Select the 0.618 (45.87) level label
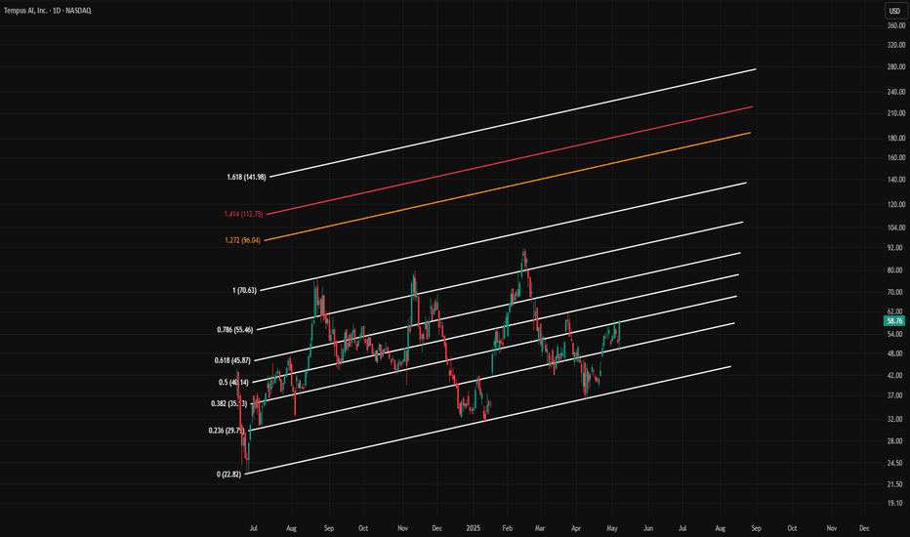 click(232, 360)
